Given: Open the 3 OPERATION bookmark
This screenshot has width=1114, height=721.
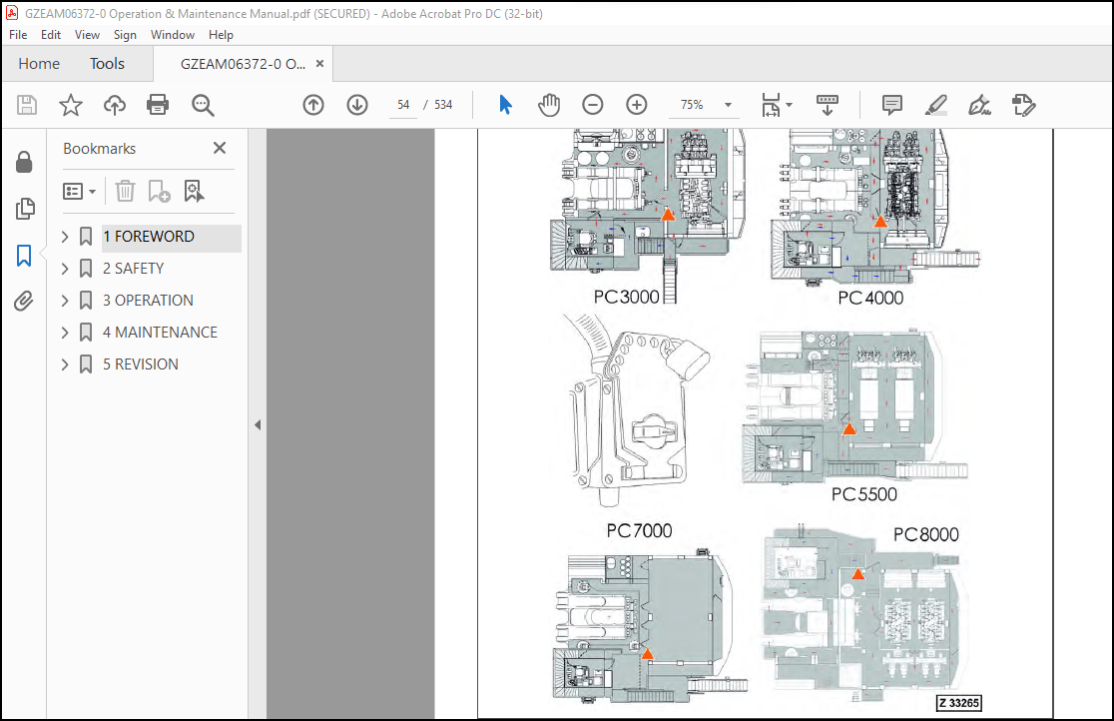Looking at the screenshot, I should [x=148, y=301].
